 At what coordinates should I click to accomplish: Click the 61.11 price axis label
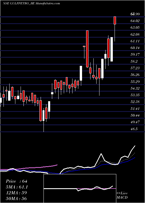tap(135, 41)
